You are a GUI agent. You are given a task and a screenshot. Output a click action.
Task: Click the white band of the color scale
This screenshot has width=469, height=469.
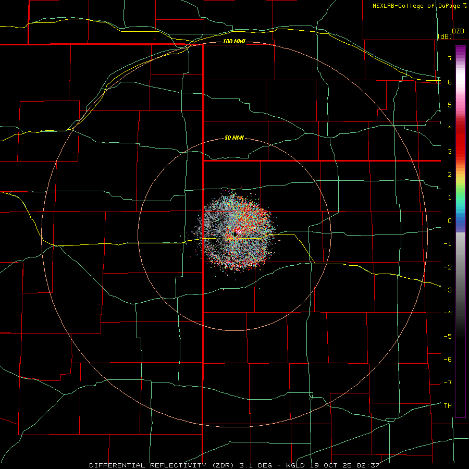(460, 79)
